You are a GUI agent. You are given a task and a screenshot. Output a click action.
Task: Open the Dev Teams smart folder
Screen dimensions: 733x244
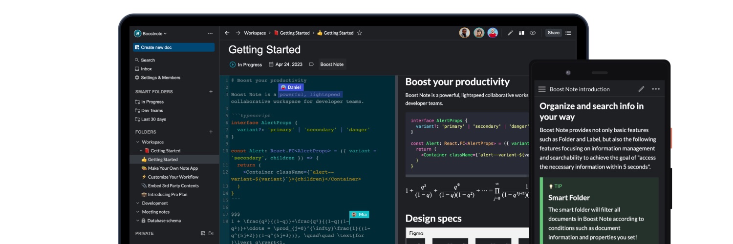pos(149,111)
